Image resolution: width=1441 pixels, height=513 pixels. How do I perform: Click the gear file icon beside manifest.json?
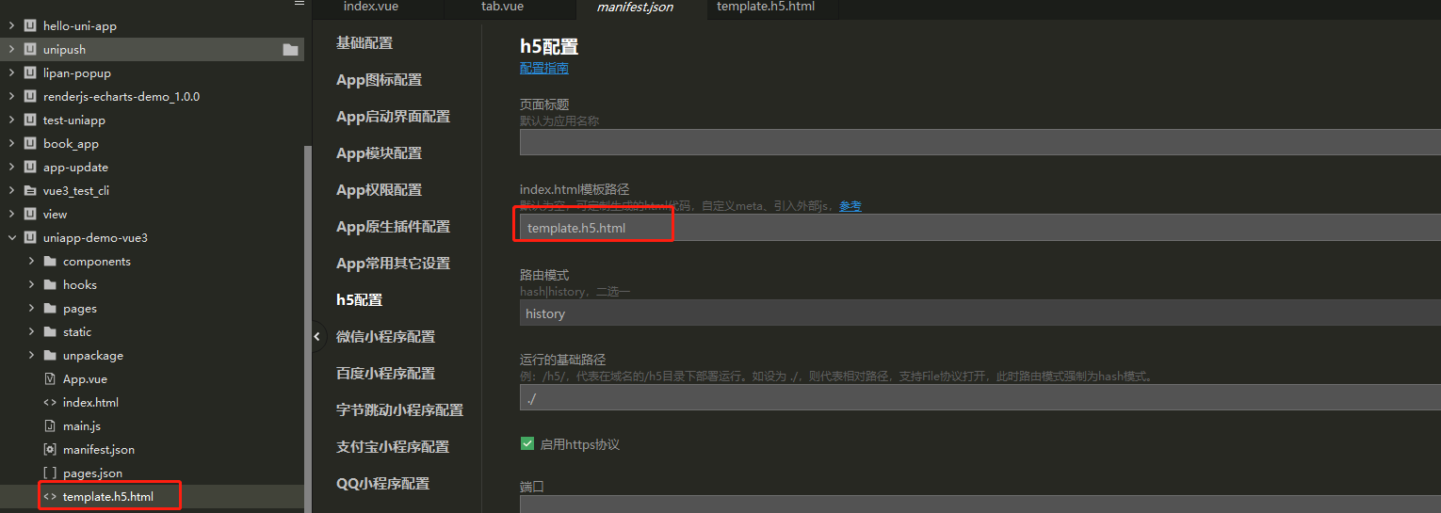[x=50, y=450]
